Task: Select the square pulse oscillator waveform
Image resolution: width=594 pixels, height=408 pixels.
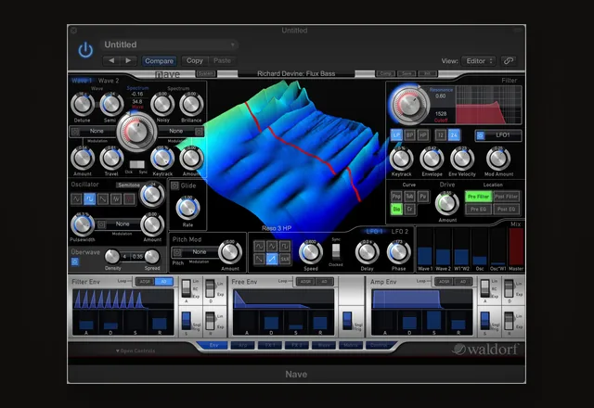Action: coord(89,198)
